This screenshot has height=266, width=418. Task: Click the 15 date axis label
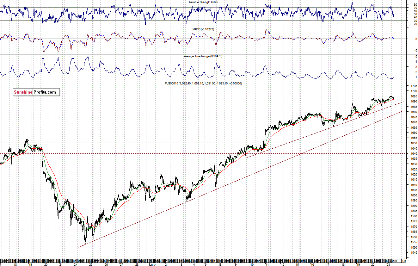point(297,264)
